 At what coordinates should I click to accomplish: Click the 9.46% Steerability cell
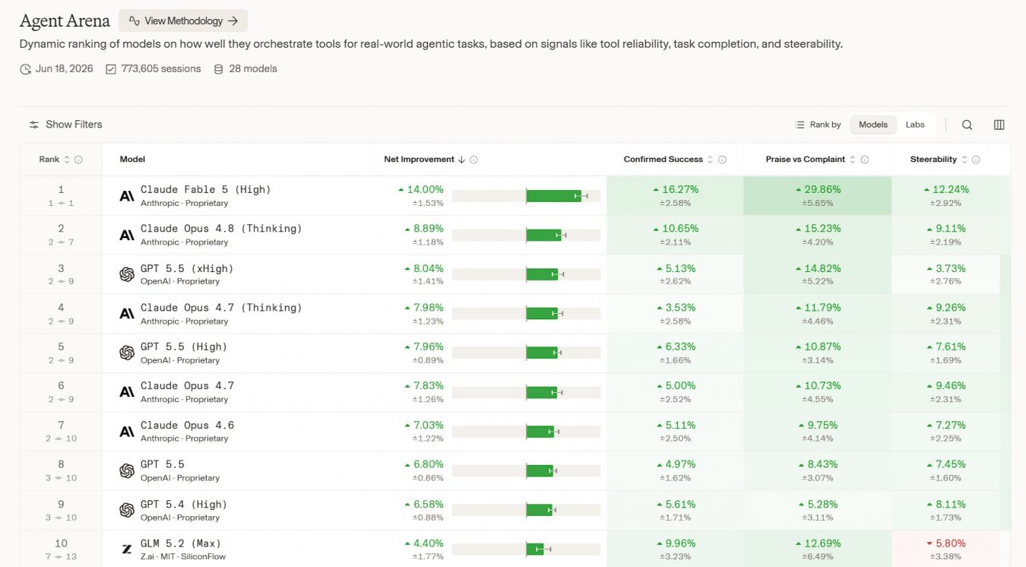coord(945,392)
